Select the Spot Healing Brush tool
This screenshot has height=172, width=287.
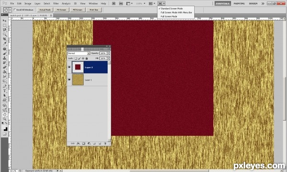5,49
